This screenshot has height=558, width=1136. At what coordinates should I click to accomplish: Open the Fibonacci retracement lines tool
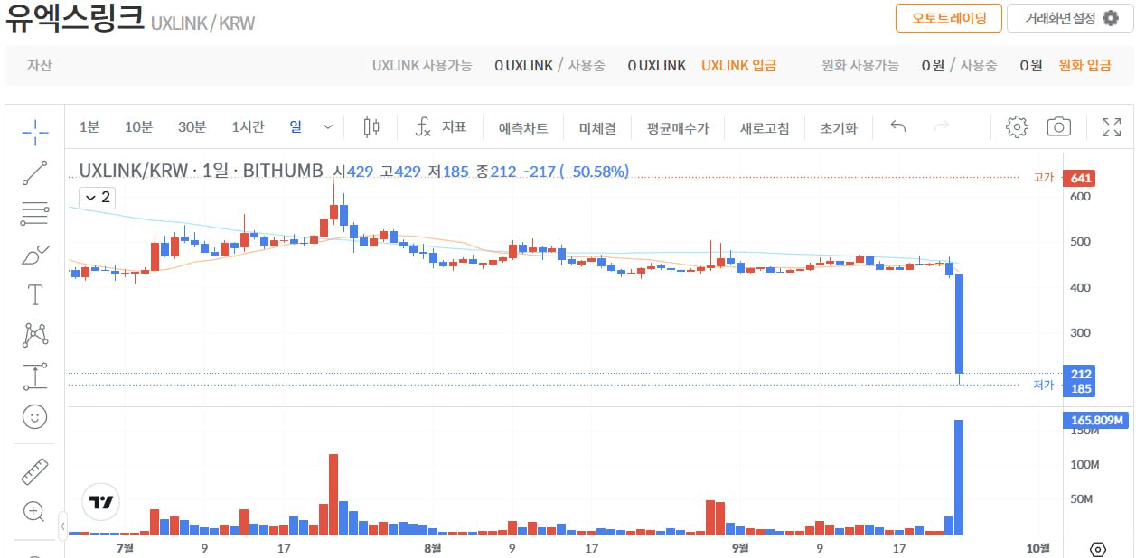[35, 213]
